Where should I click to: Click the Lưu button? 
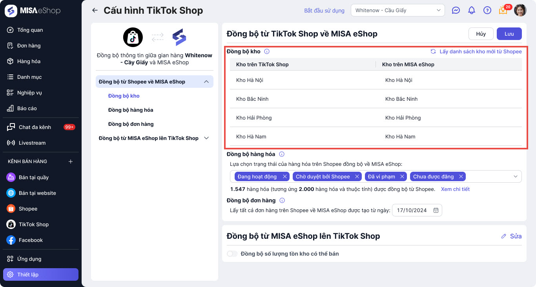click(509, 34)
